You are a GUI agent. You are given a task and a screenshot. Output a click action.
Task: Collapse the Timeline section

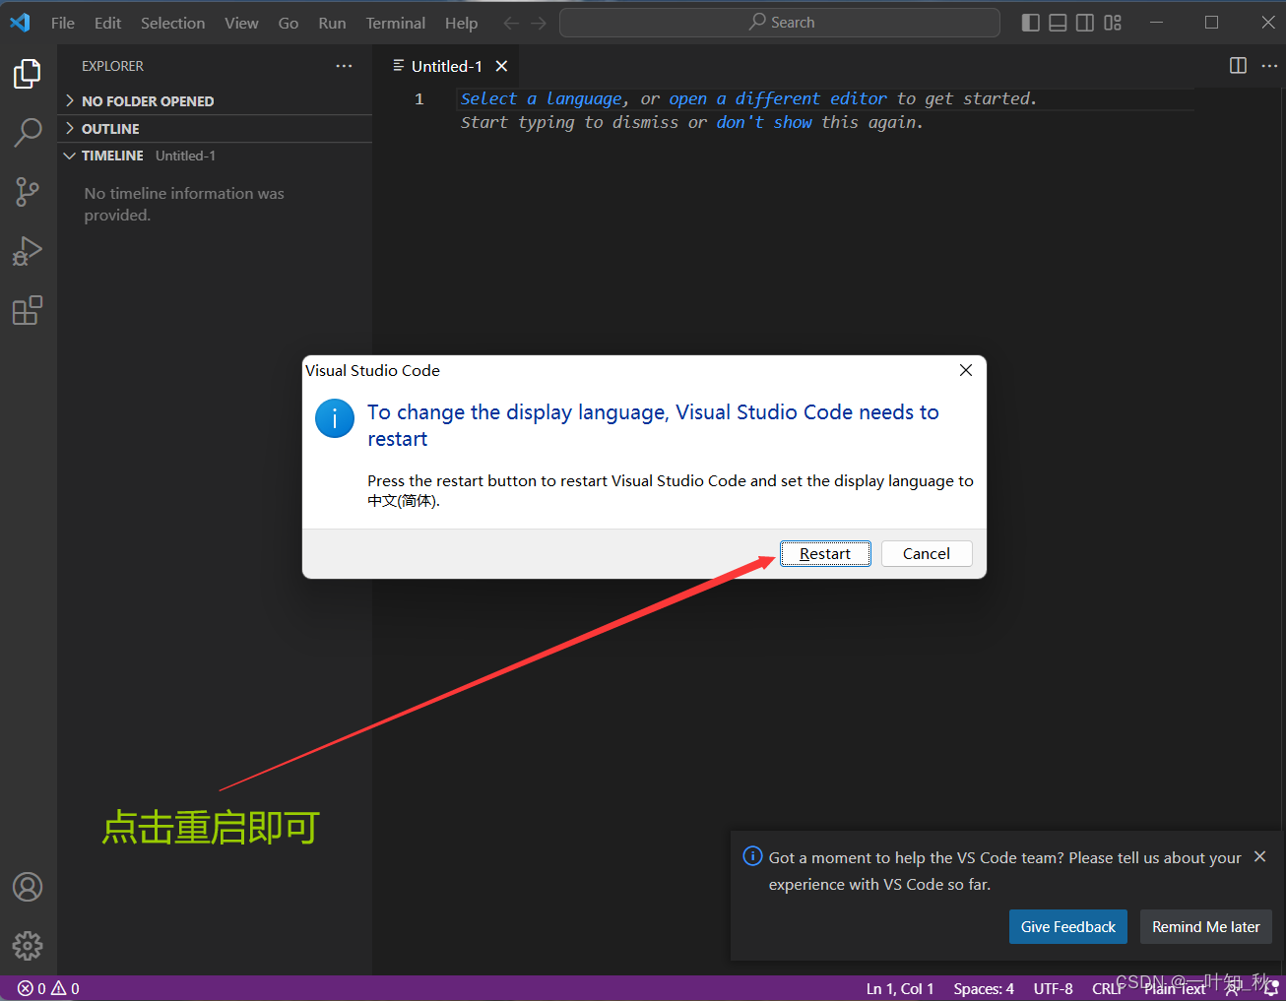tap(215, 156)
